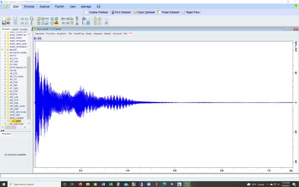Expand the AA-DATA-Verifier folder node
This screenshot has width=299, height=187.
tap(5, 53)
